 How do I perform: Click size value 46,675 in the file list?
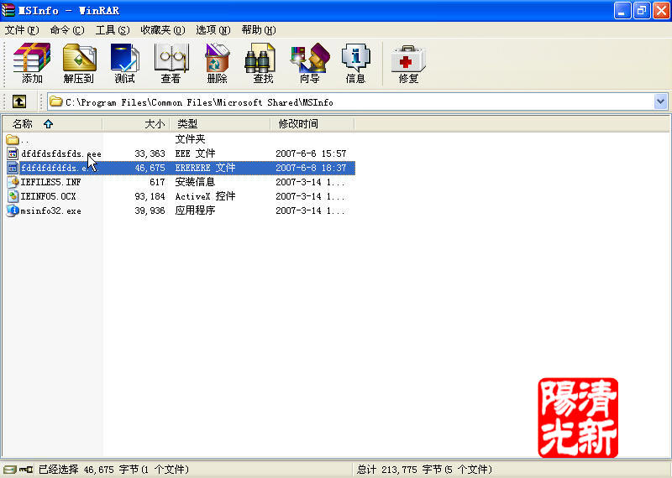tap(150, 168)
